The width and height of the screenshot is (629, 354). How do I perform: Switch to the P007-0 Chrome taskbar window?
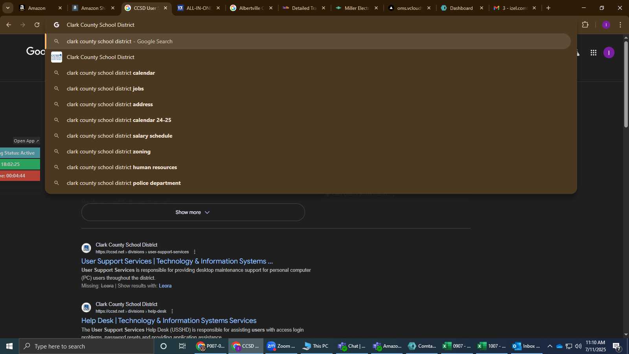[211, 346]
